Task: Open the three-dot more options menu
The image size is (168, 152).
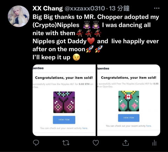Action: [157, 8]
